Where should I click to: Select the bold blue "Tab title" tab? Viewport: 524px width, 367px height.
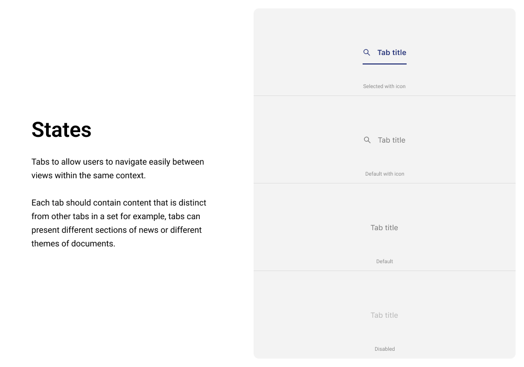pos(391,52)
